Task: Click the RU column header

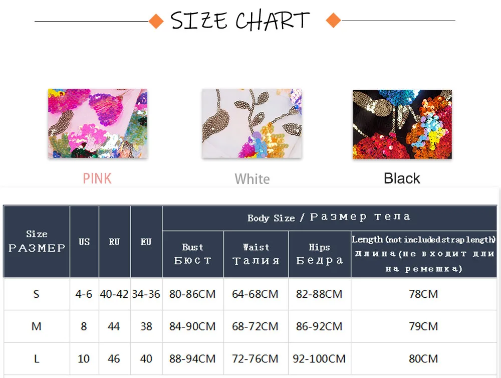Action: click(114, 242)
